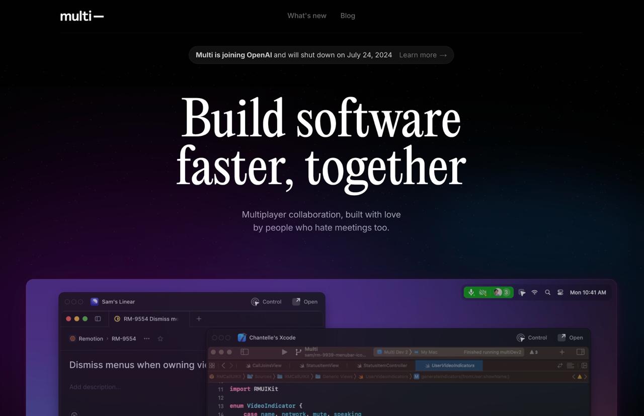Viewport: 644px width, 416px height.
Task: Go to the Blog page
Action: [x=348, y=16]
